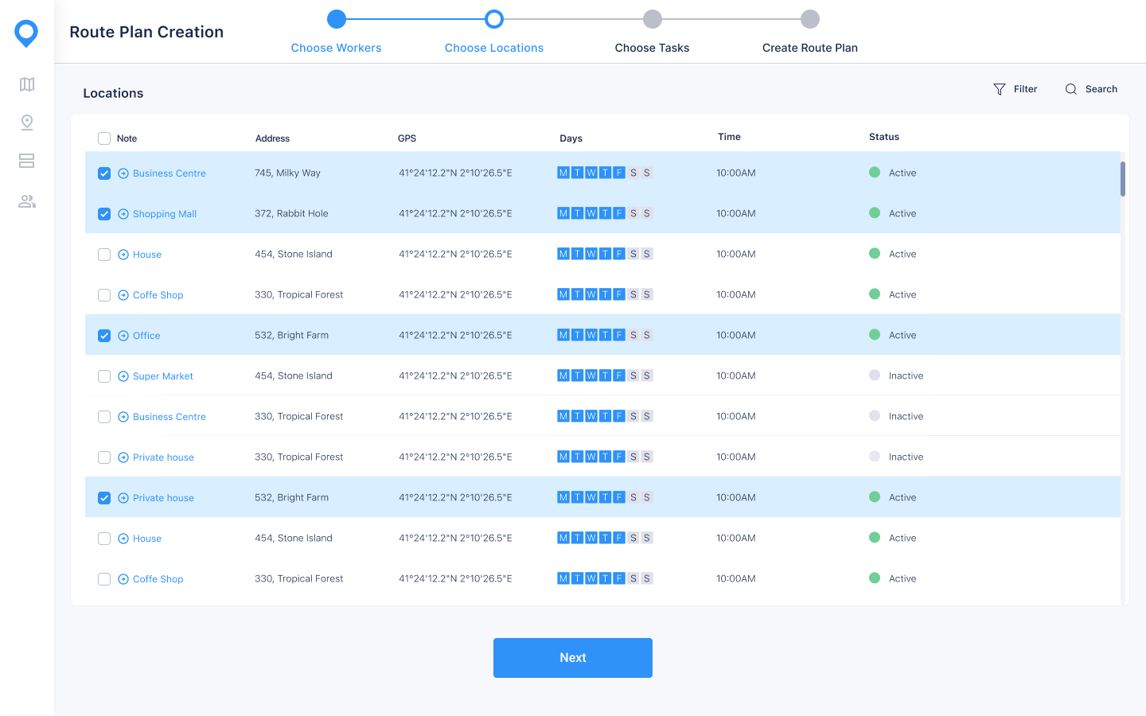Click the Create Route Plan step circle

810,19
